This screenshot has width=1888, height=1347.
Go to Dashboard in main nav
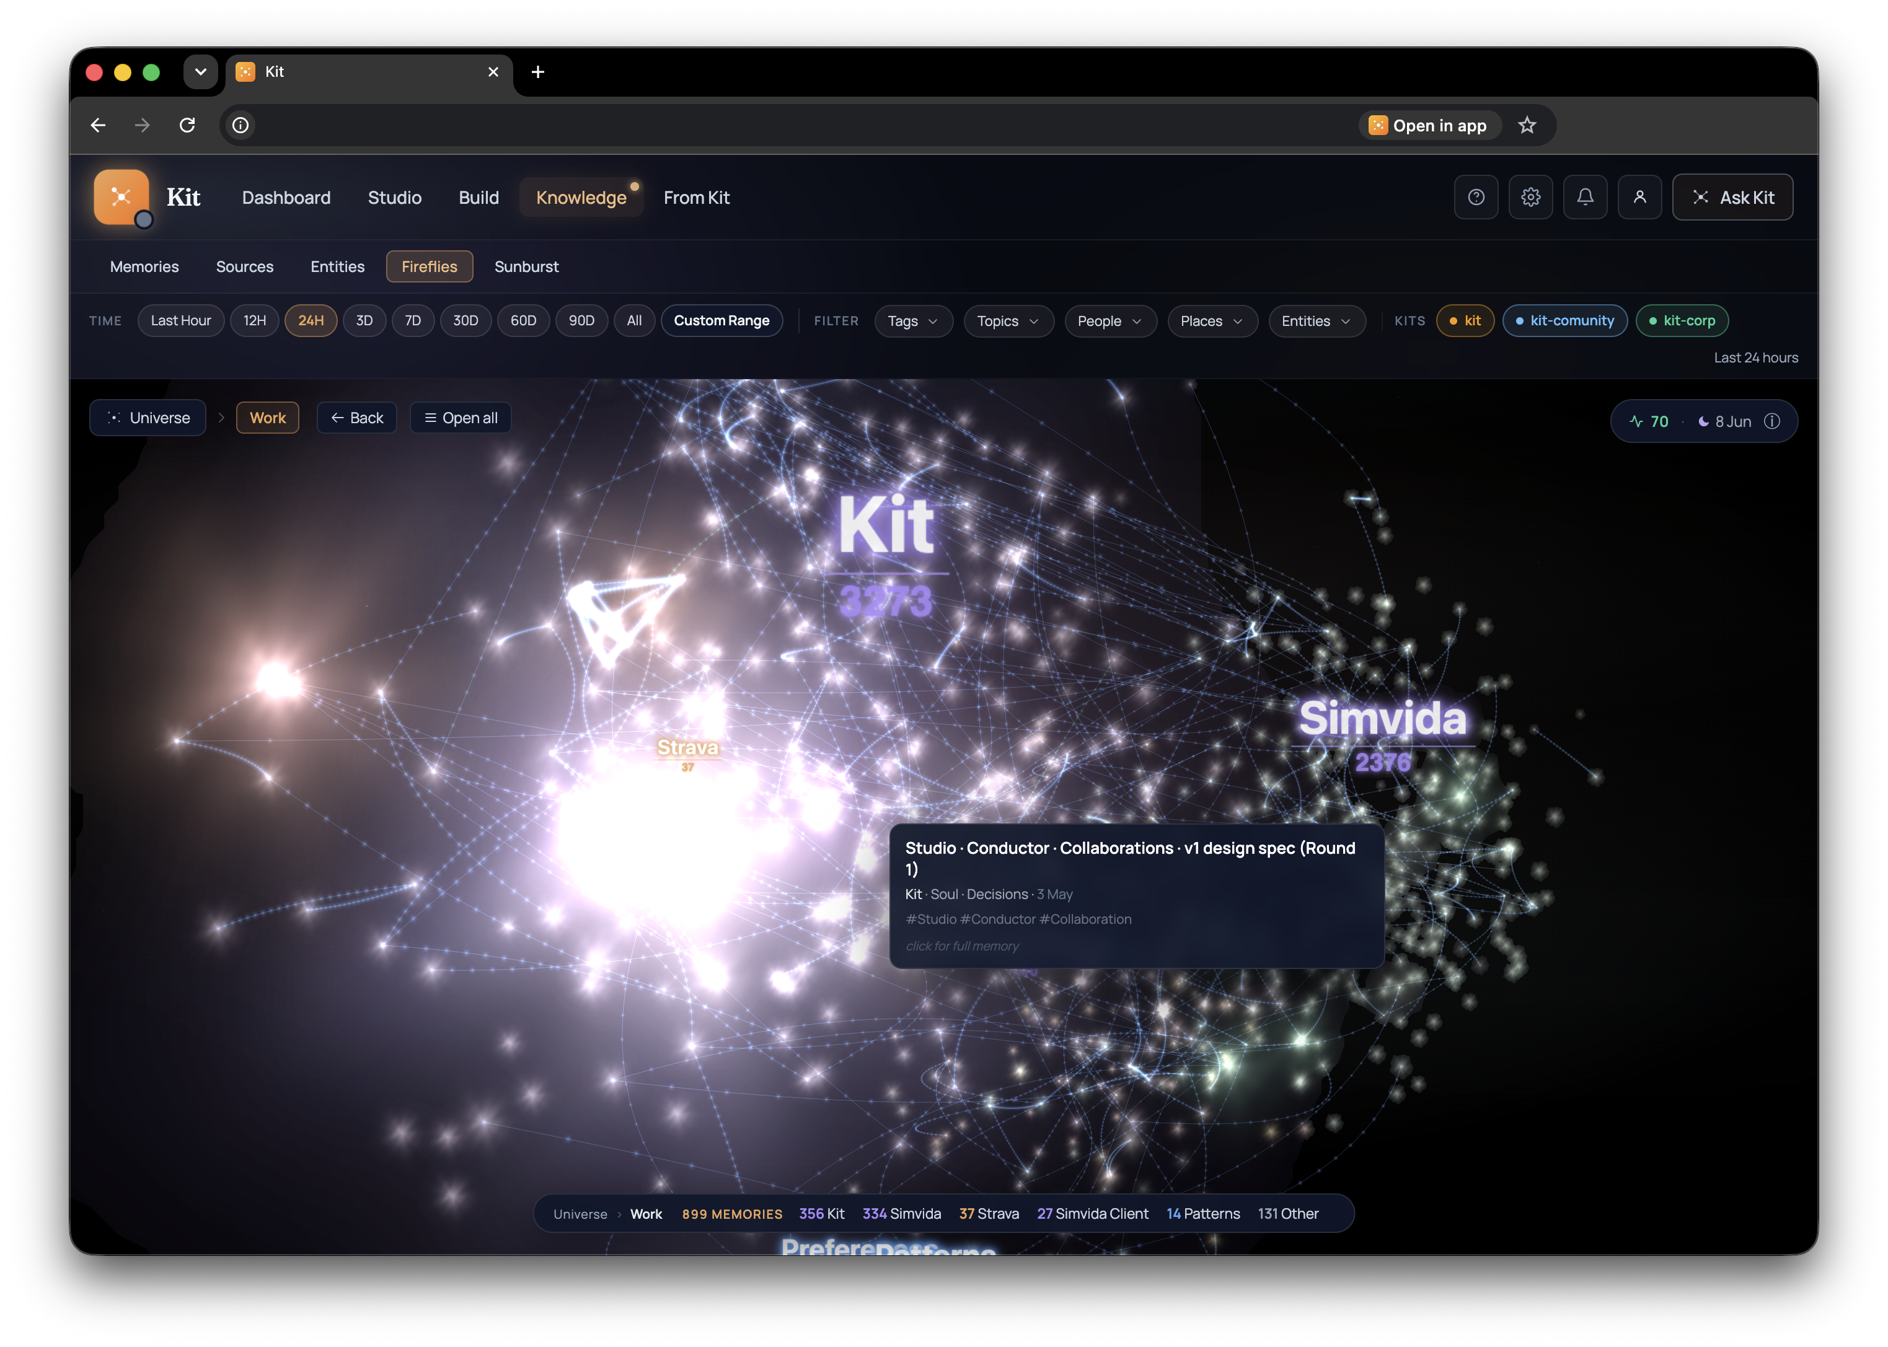tap(286, 198)
